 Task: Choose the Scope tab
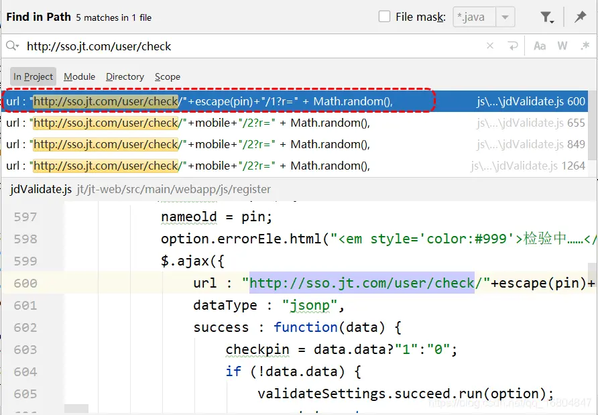click(168, 76)
